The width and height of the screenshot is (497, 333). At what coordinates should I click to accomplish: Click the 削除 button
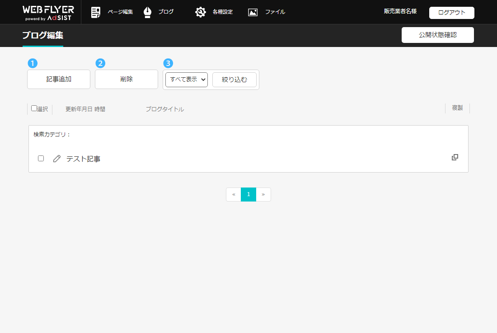pos(127,80)
